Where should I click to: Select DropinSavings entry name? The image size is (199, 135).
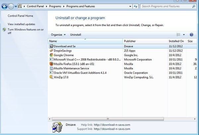(x=63, y=51)
